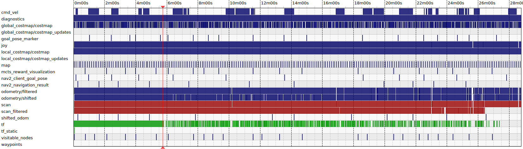This screenshot has height=149, width=523.
Task: Click the red playhead triangle at top
Action: pyautogui.click(x=163, y=7)
